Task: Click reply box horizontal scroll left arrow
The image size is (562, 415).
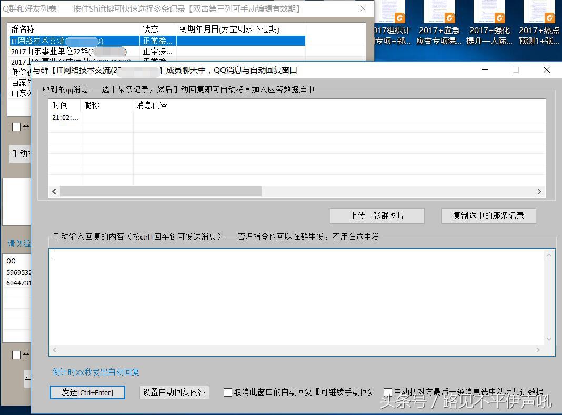Action: click(x=55, y=350)
